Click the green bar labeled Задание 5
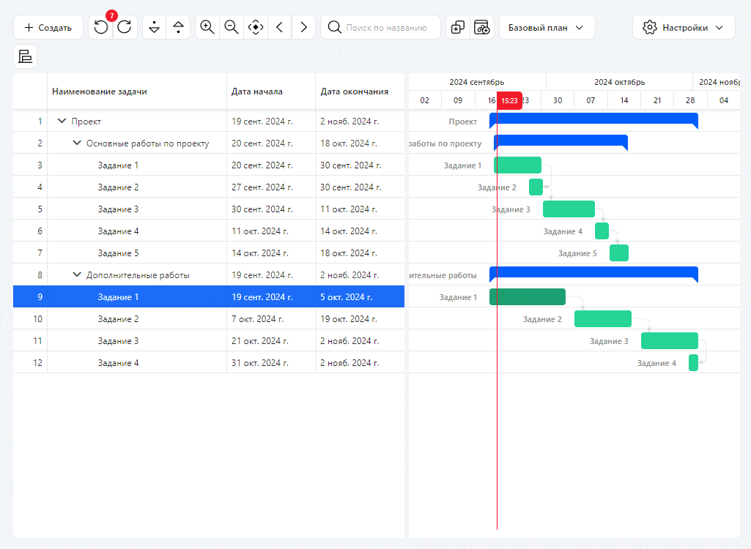This screenshot has height=549, width=751. (x=619, y=253)
